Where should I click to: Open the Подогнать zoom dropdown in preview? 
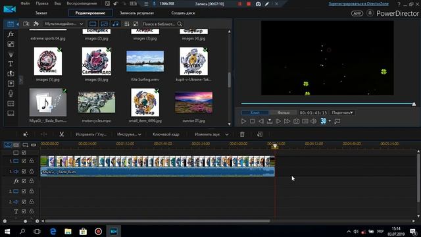(342, 113)
